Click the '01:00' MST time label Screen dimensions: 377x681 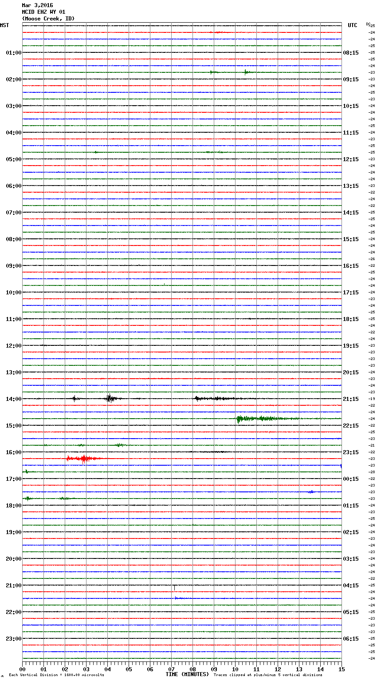click(x=14, y=53)
